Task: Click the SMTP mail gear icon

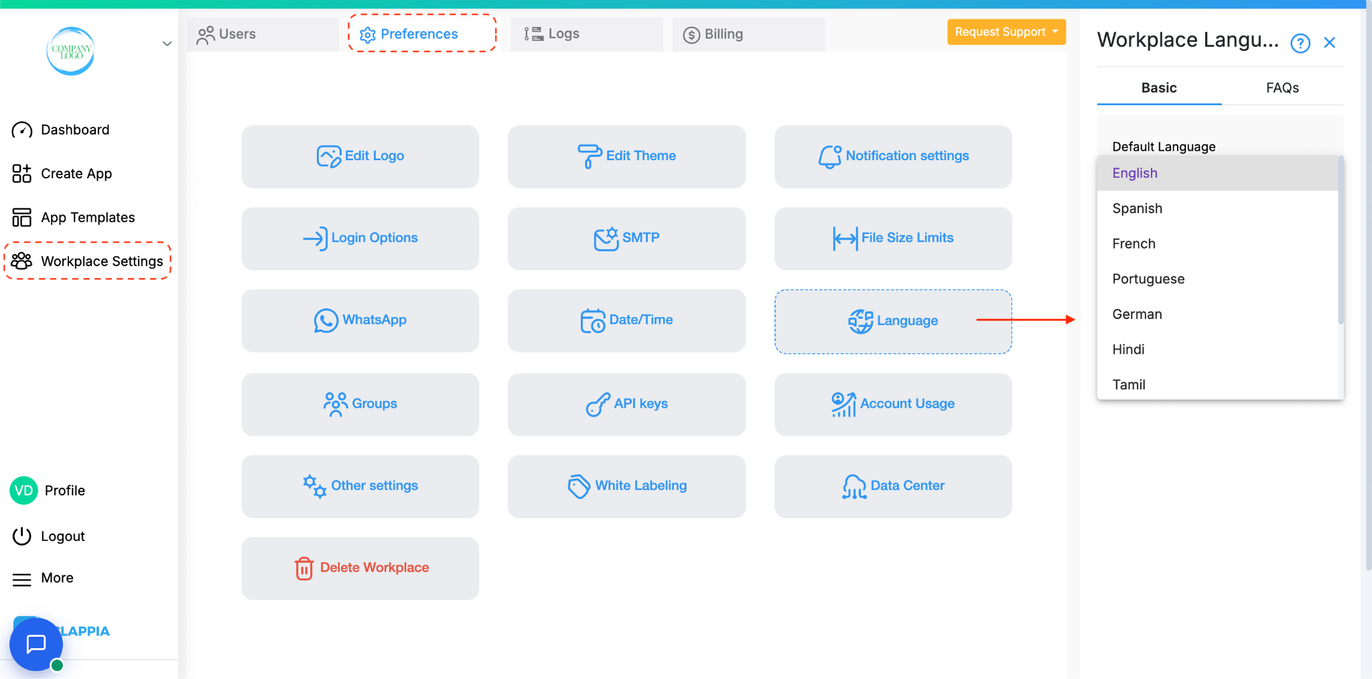Action: [606, 238]
